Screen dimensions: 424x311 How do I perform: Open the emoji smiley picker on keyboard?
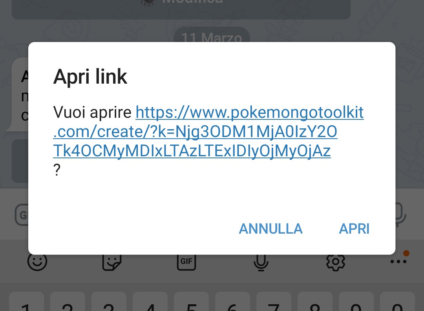point(37,261)
